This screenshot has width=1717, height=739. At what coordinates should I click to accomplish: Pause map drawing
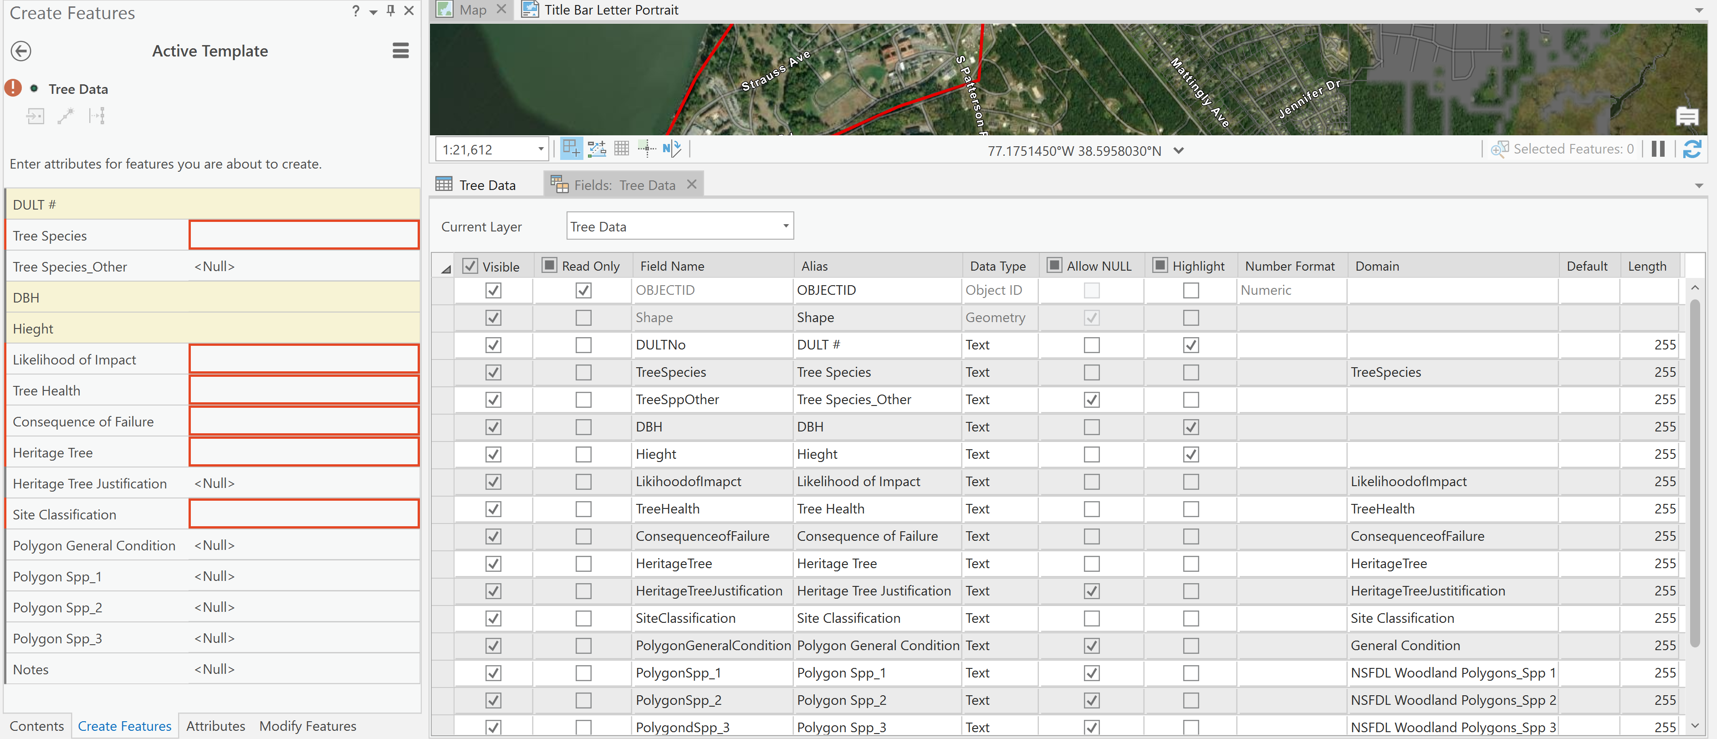click(x=1658, y=149)
